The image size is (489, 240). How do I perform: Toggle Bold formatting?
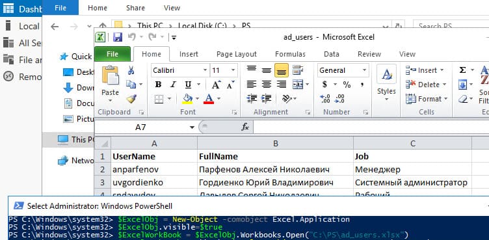[158, 85]
